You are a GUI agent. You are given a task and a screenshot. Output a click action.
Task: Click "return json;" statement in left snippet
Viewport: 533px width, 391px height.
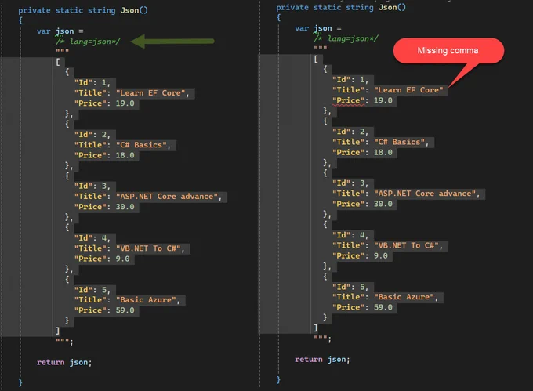tap(64, 363)
